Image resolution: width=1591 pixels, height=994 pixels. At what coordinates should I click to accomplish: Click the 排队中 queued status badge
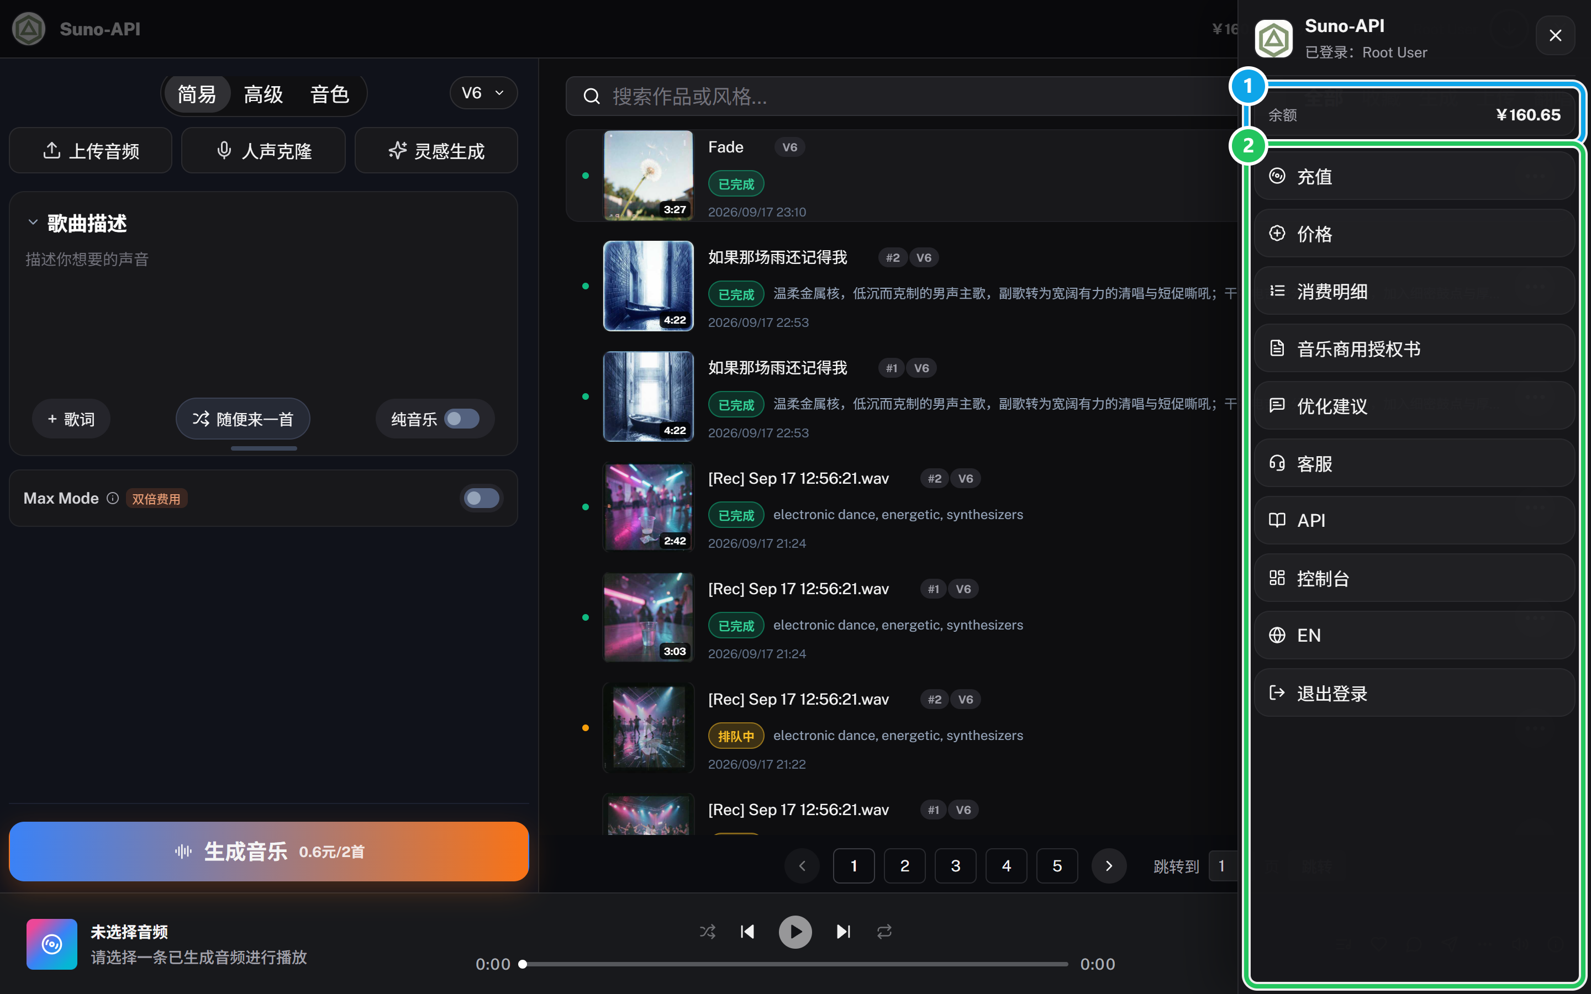pos(736,736)
